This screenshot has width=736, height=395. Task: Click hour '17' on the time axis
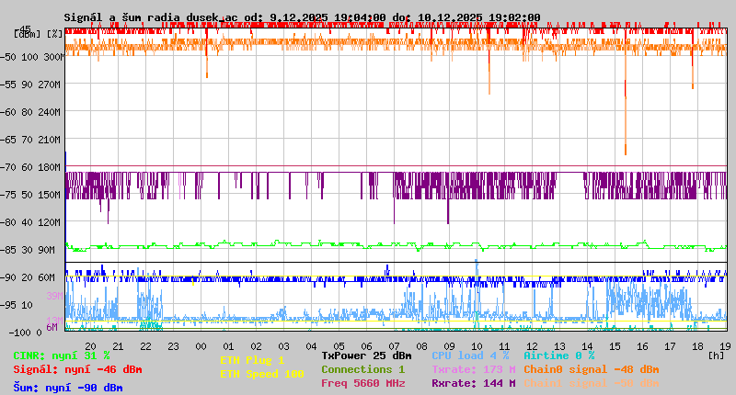coord(671,346)
